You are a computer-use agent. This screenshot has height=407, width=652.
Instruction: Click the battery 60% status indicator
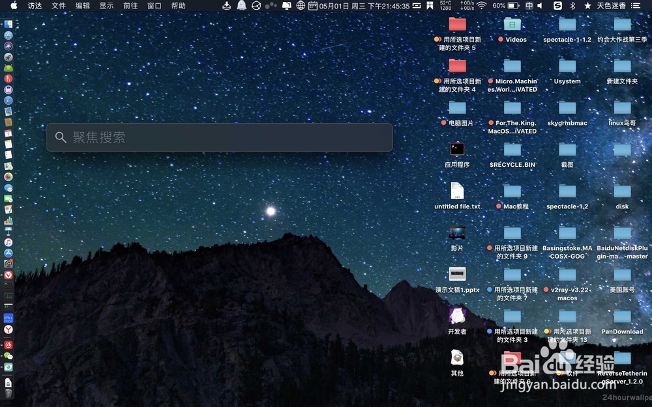[x=506, y=5]
